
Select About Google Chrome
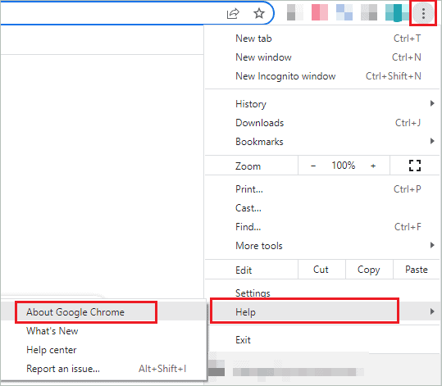[103, 312]
